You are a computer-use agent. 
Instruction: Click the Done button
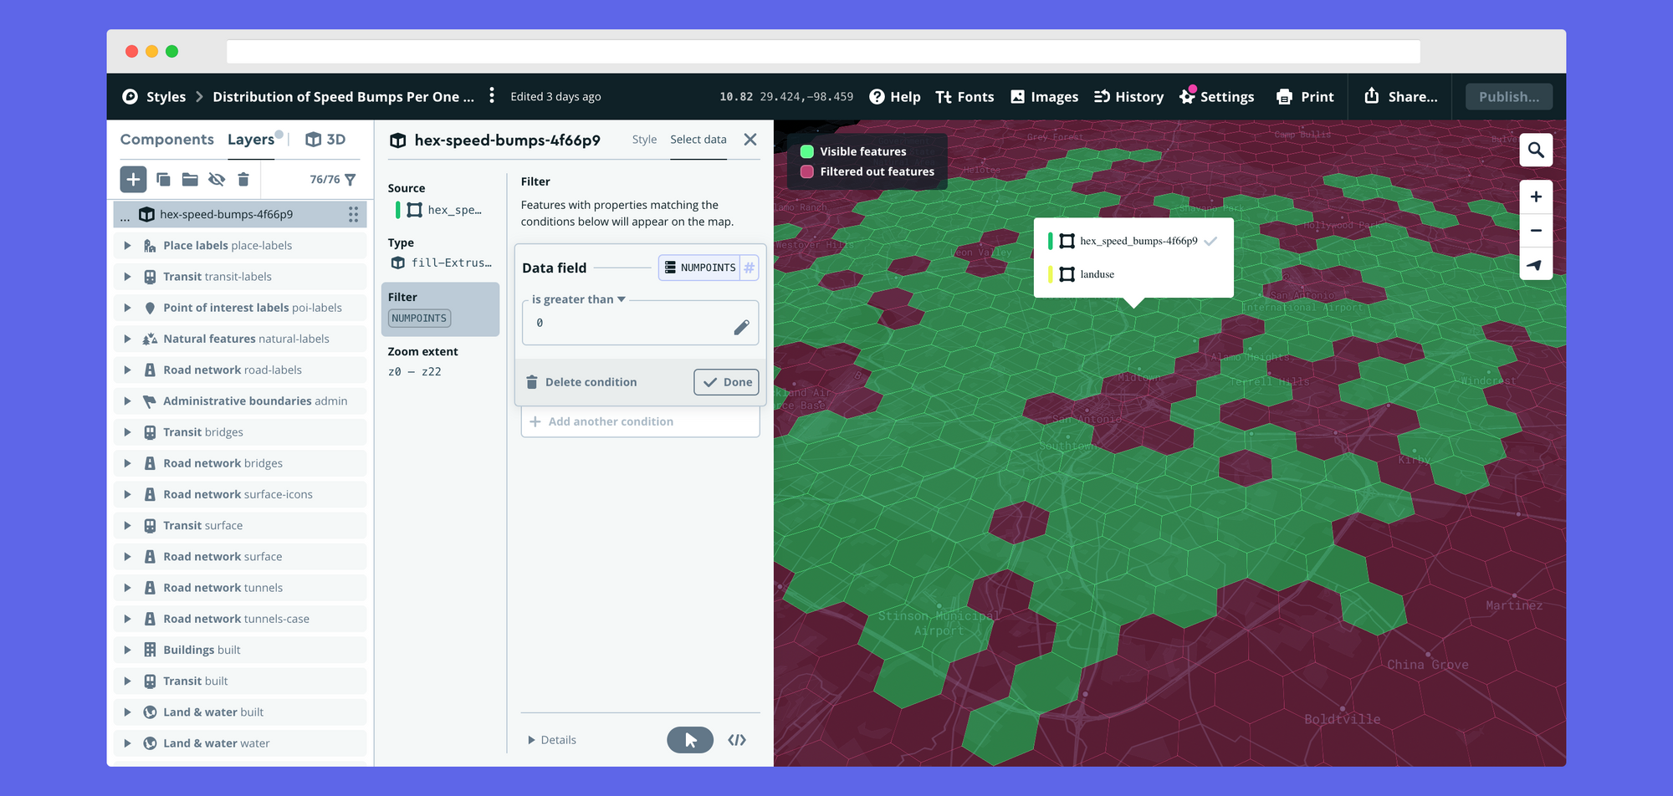pos(726,382)
